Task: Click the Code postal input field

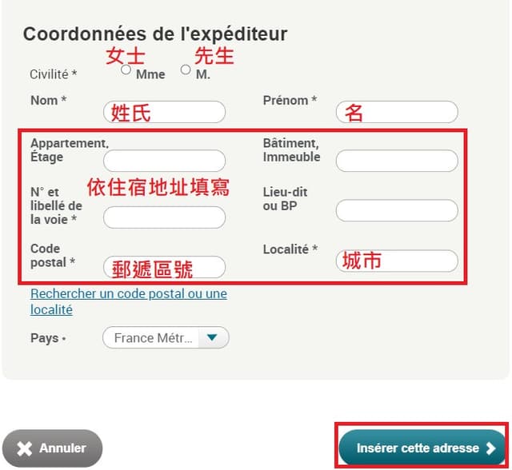Action: [164, 267]
